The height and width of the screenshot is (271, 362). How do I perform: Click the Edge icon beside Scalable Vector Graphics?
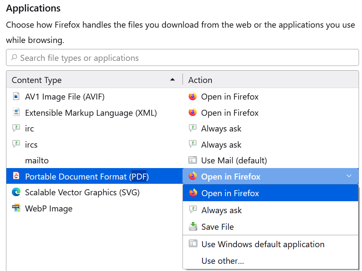point(16,192)
